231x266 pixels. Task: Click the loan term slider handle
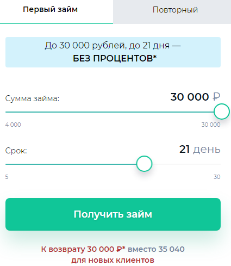point(144,164)
